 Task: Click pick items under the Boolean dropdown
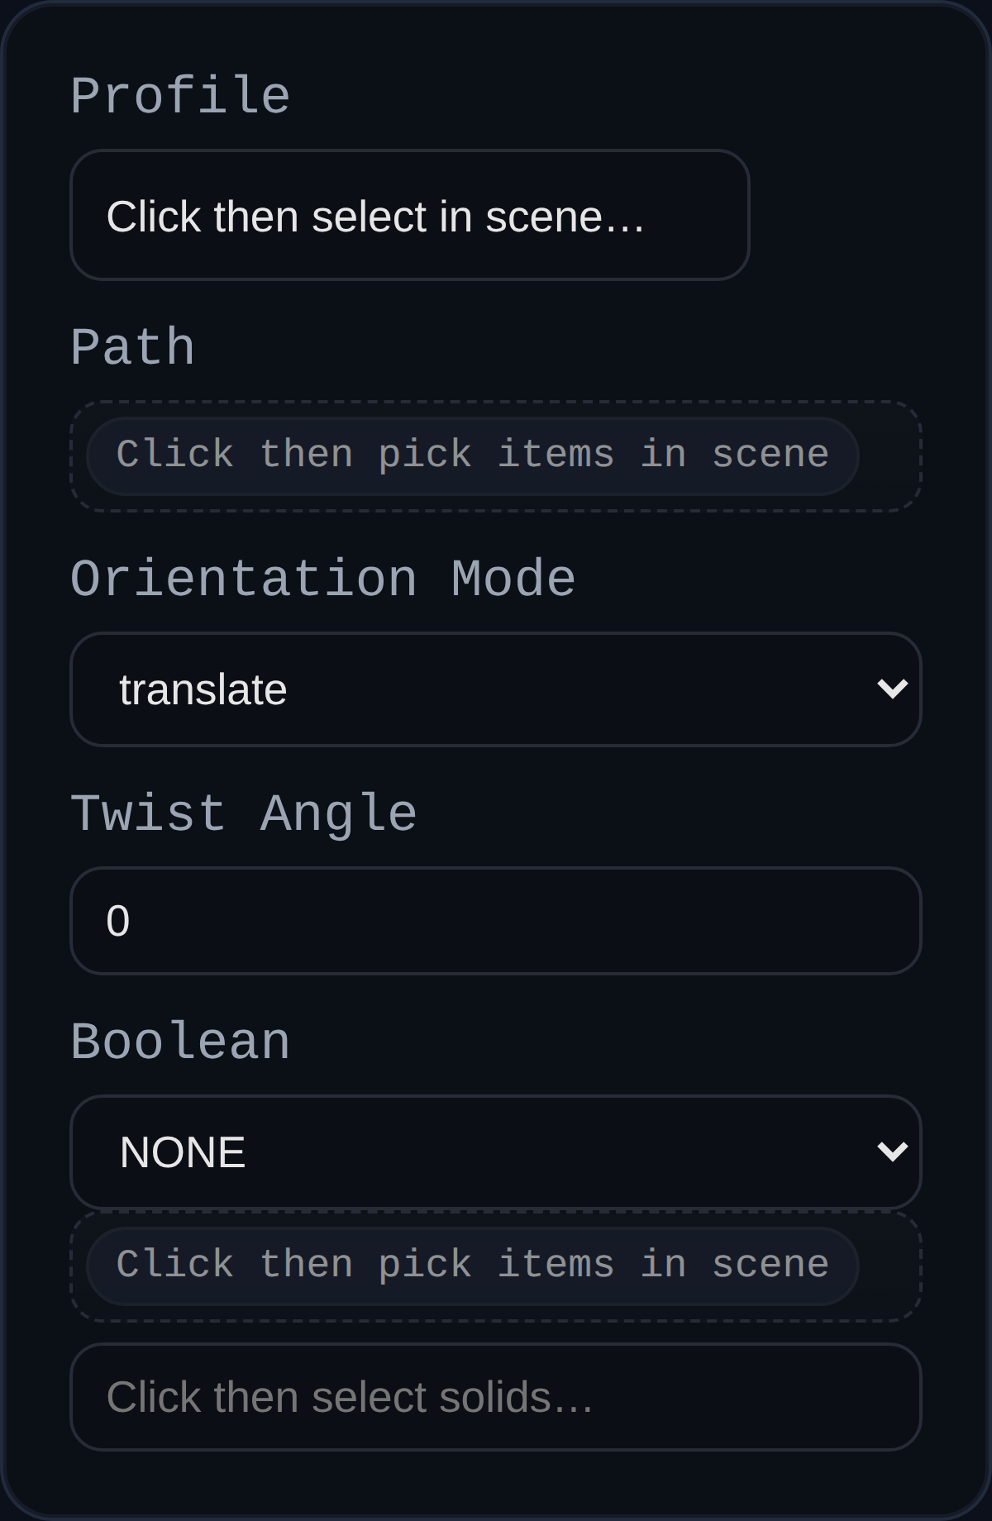(471, 1263)
